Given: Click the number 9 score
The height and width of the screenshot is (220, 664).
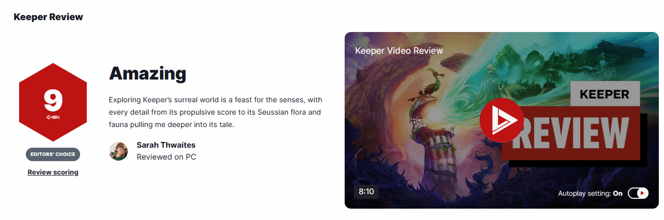Looking at the screenshot, I should click(x=53, y=101).
